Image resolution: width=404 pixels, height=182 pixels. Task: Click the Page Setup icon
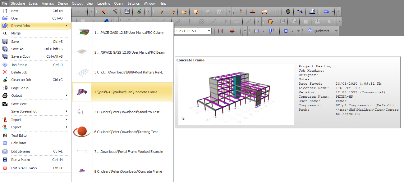pyautogui.click(x=5, y=88)
